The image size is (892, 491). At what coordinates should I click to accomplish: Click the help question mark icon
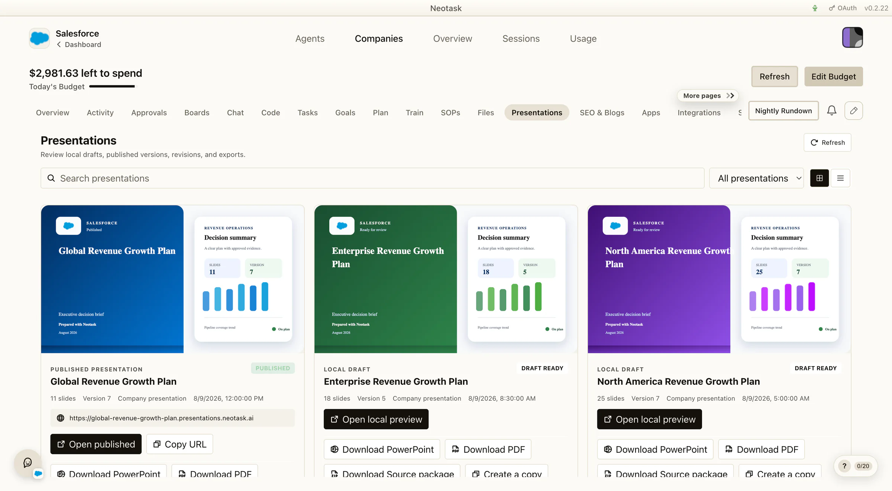[x=844, y=466]
